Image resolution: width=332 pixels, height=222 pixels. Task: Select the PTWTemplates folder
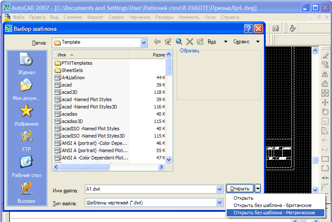click(x=74, y=63)
